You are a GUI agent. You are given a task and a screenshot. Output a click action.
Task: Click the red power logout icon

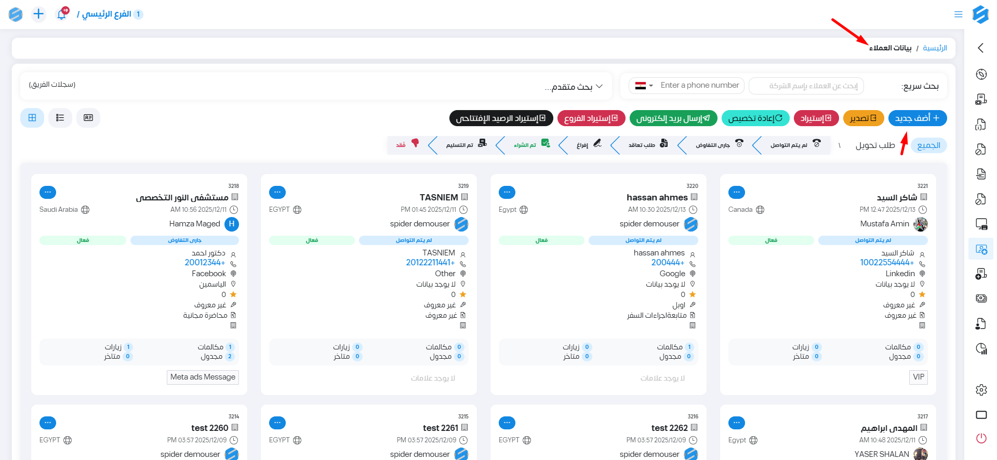click(981, 438)
